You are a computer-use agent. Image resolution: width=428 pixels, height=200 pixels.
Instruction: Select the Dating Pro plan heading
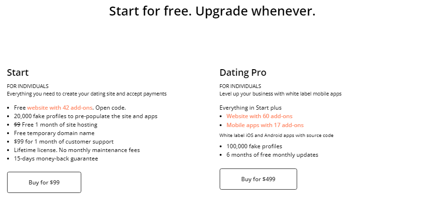click(x=243, y=72)
